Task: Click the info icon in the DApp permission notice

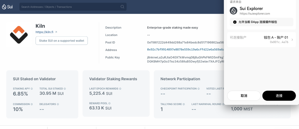Action: pos(235,22)
